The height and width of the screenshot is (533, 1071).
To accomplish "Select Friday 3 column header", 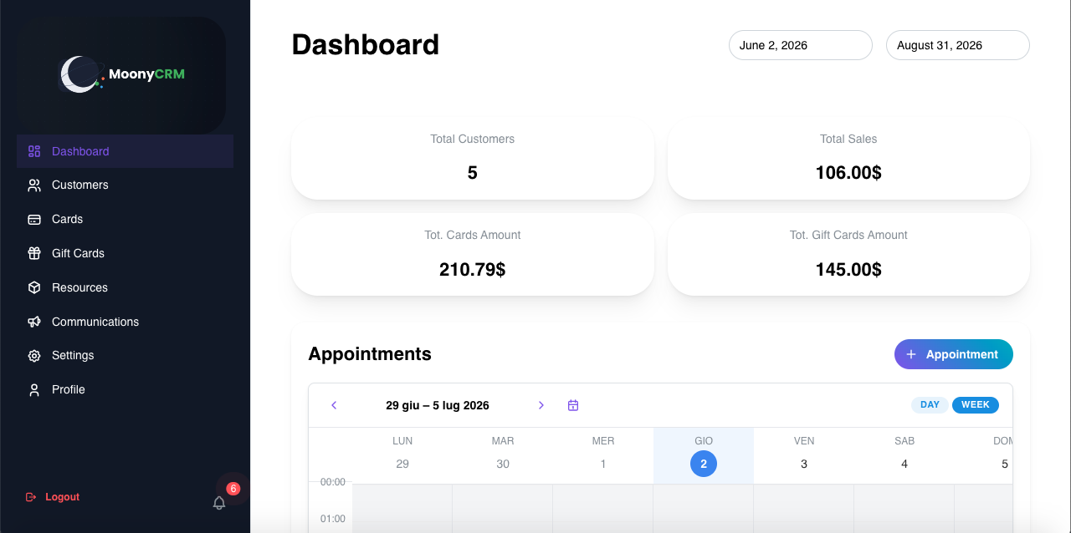I will pyautogui.click(x=804, y=455).
